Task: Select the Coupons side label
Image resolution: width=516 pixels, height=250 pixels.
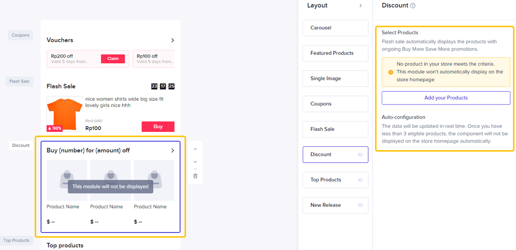Action: [21, 35]
